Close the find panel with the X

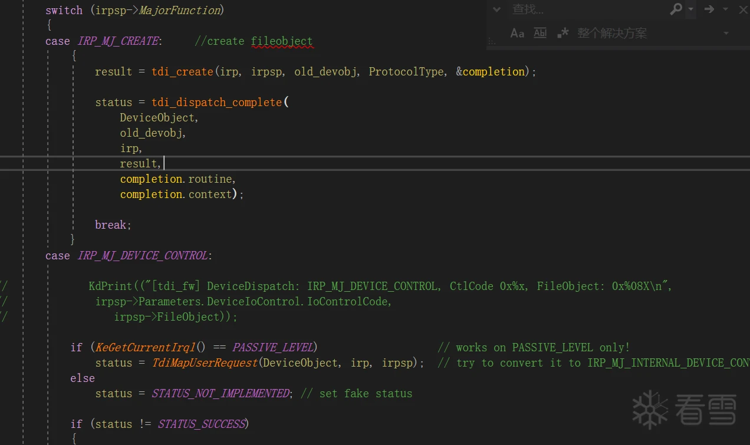743,9
